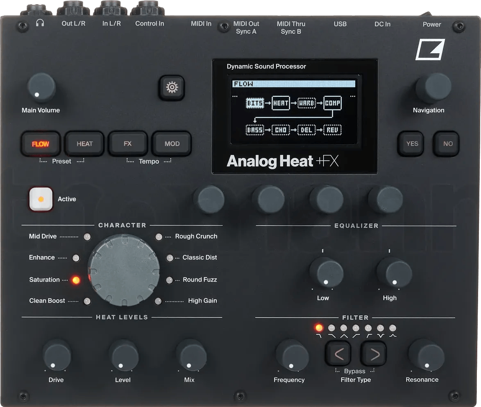This screenshot has height=407, width=481.
Task: Select the Classic Dist character LED
Action: pyautogui.click(x=170, y=258)
